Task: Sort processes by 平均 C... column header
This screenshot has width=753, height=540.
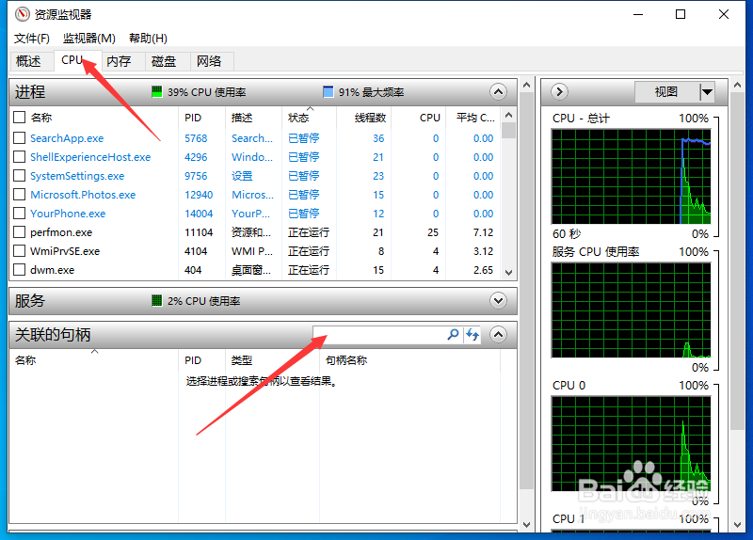Action: [x=473, y=118]
